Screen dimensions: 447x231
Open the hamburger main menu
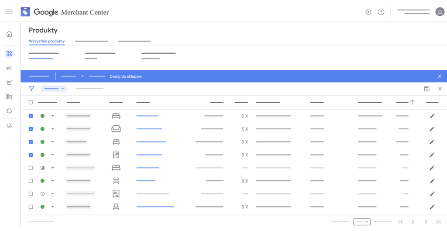coord(9,12)
